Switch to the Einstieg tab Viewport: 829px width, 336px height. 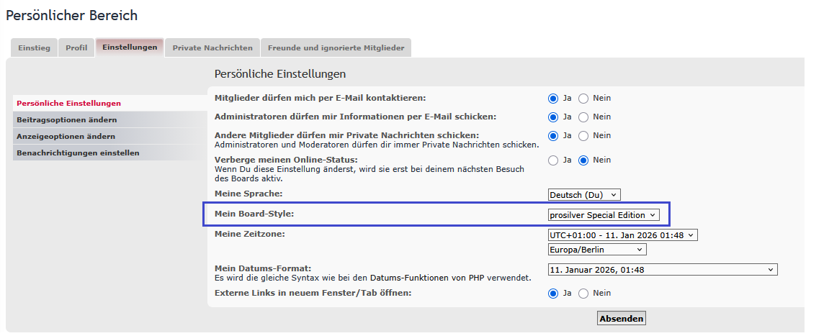coord(35,47)
